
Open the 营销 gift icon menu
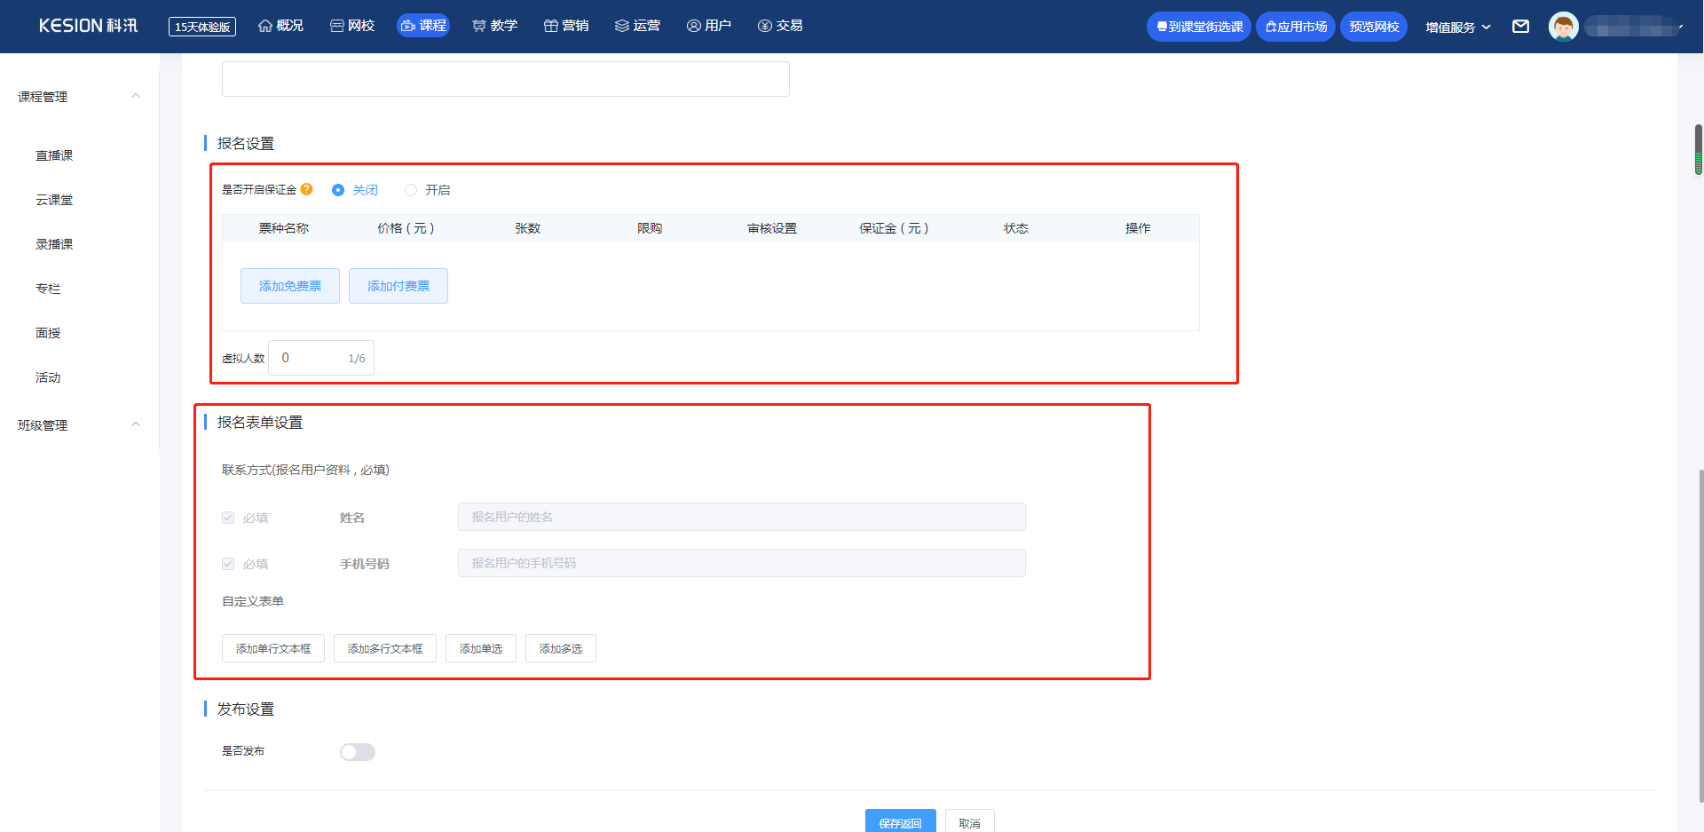pos(566,26)
